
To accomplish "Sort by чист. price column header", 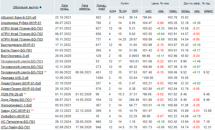I will point(148,11).
